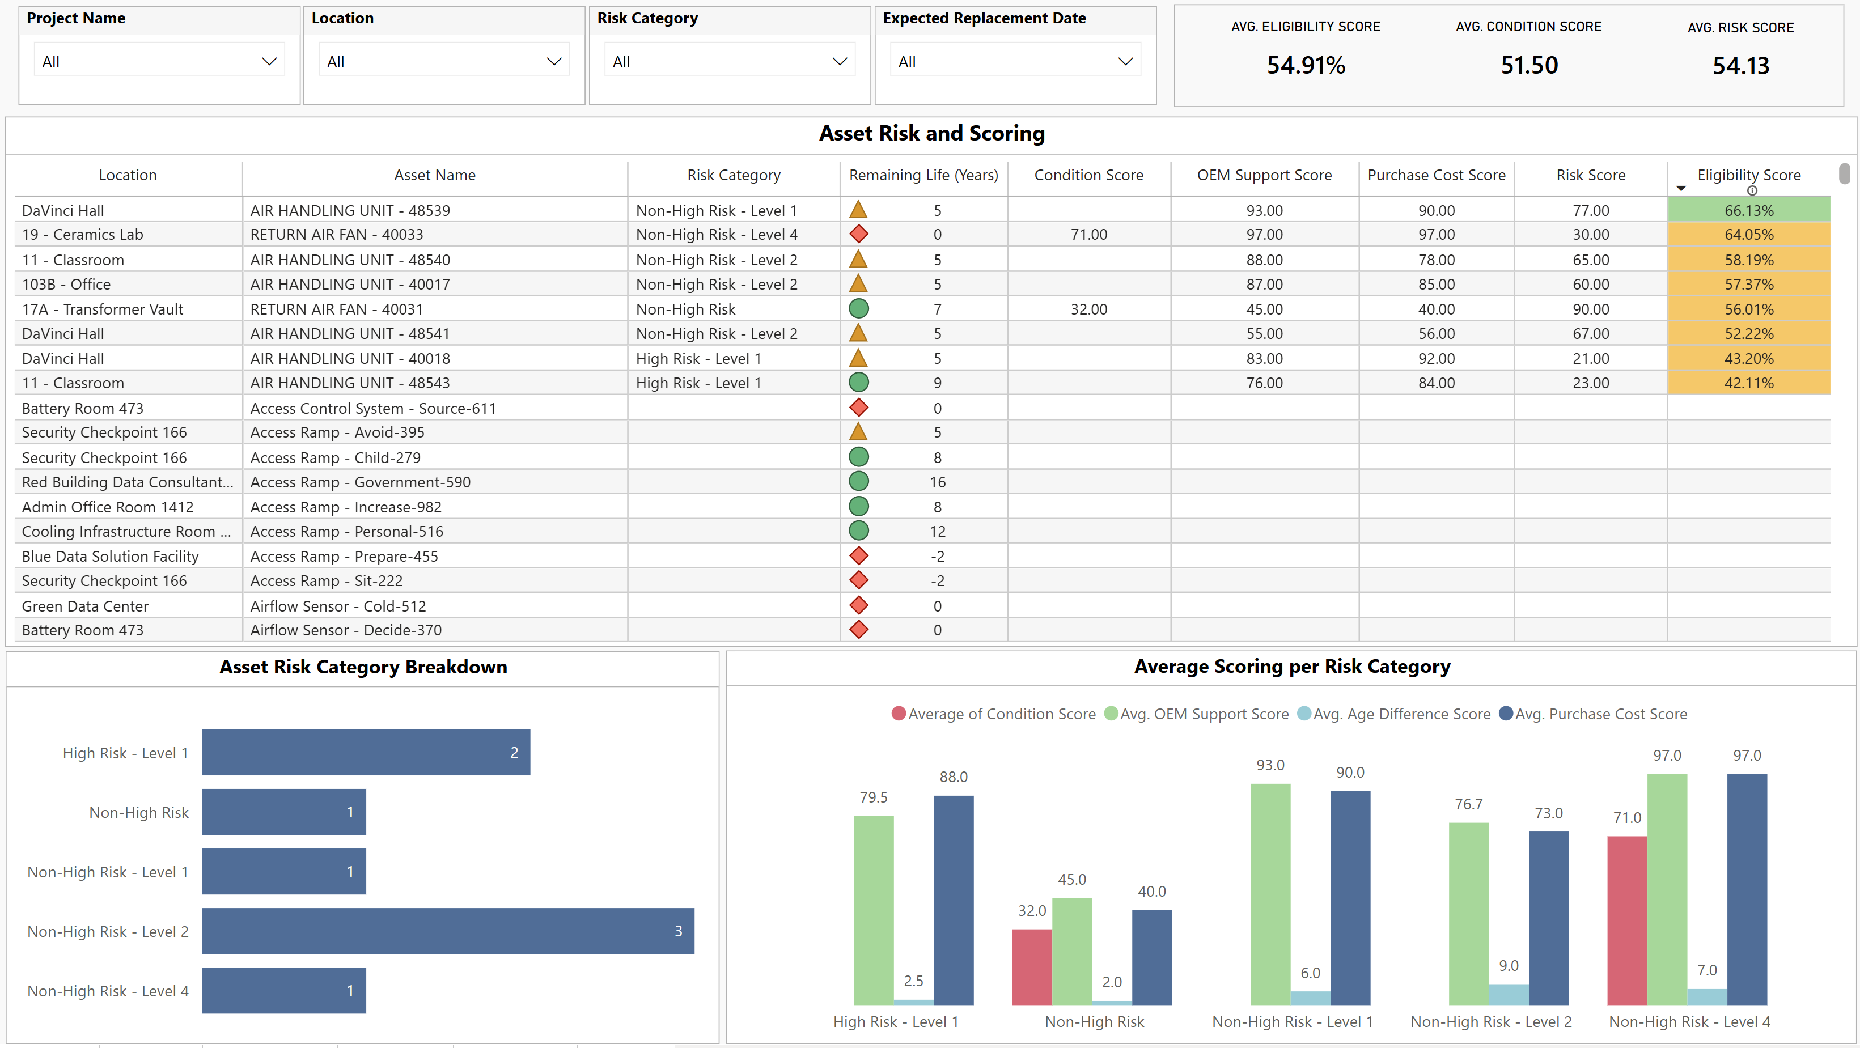Sort by Risk Score column header
Image resolution: width=1860 pixels, height=1048 pixels.
tap(1590, 175)
